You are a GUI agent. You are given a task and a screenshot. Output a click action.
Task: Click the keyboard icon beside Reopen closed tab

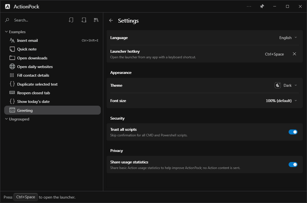[12, 93]
